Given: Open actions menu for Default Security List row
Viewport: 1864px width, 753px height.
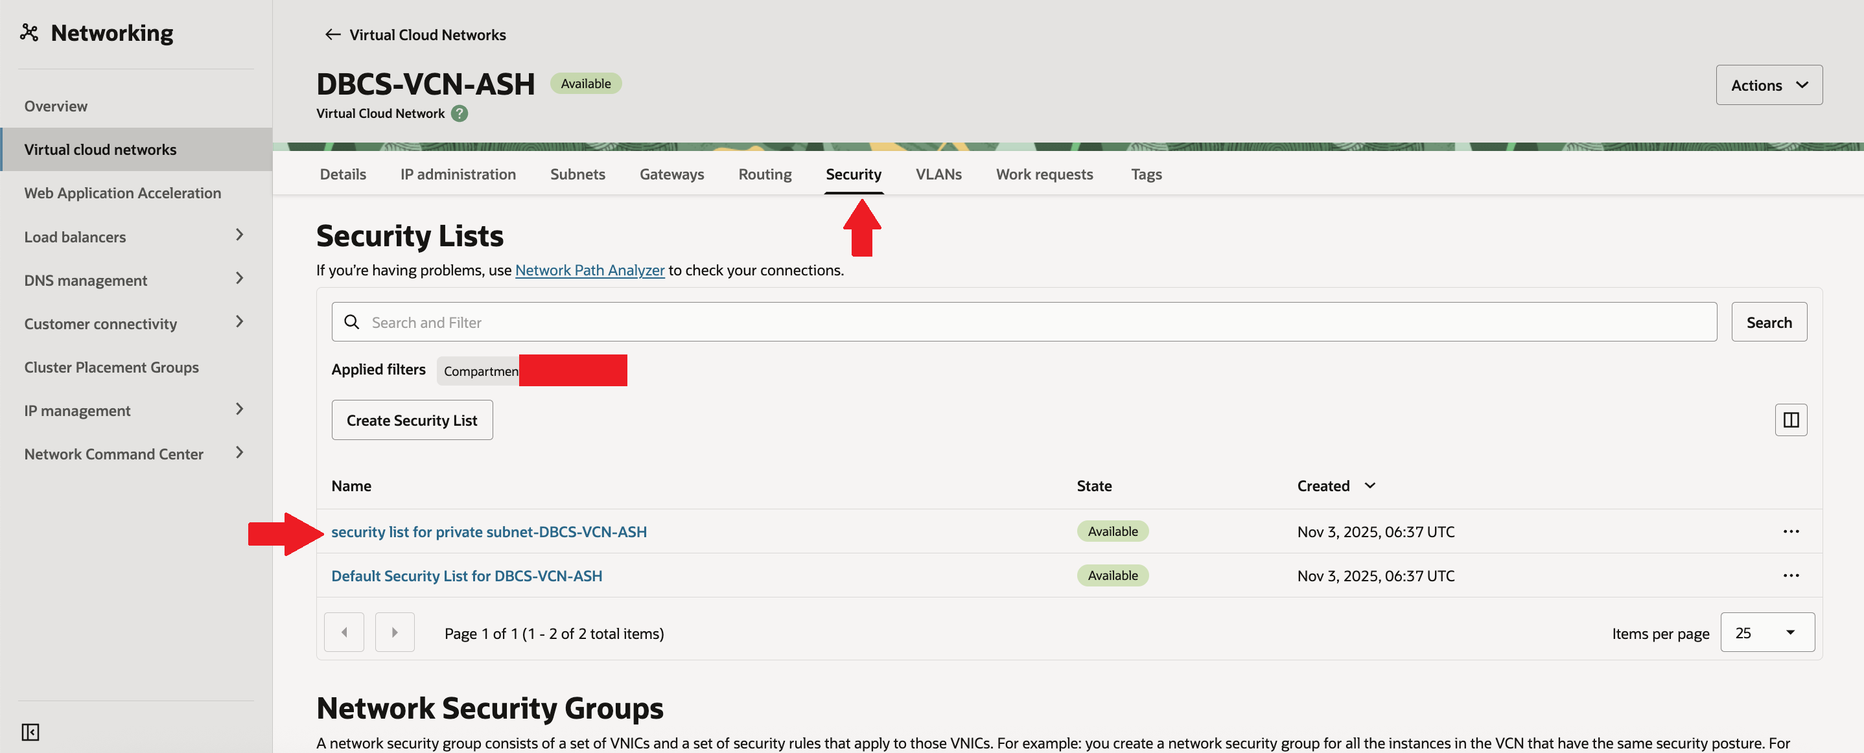Looking at the screenshot, I should coord(1790,576).
